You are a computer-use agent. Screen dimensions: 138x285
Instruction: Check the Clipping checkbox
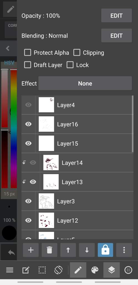click(x=77, y=53)
